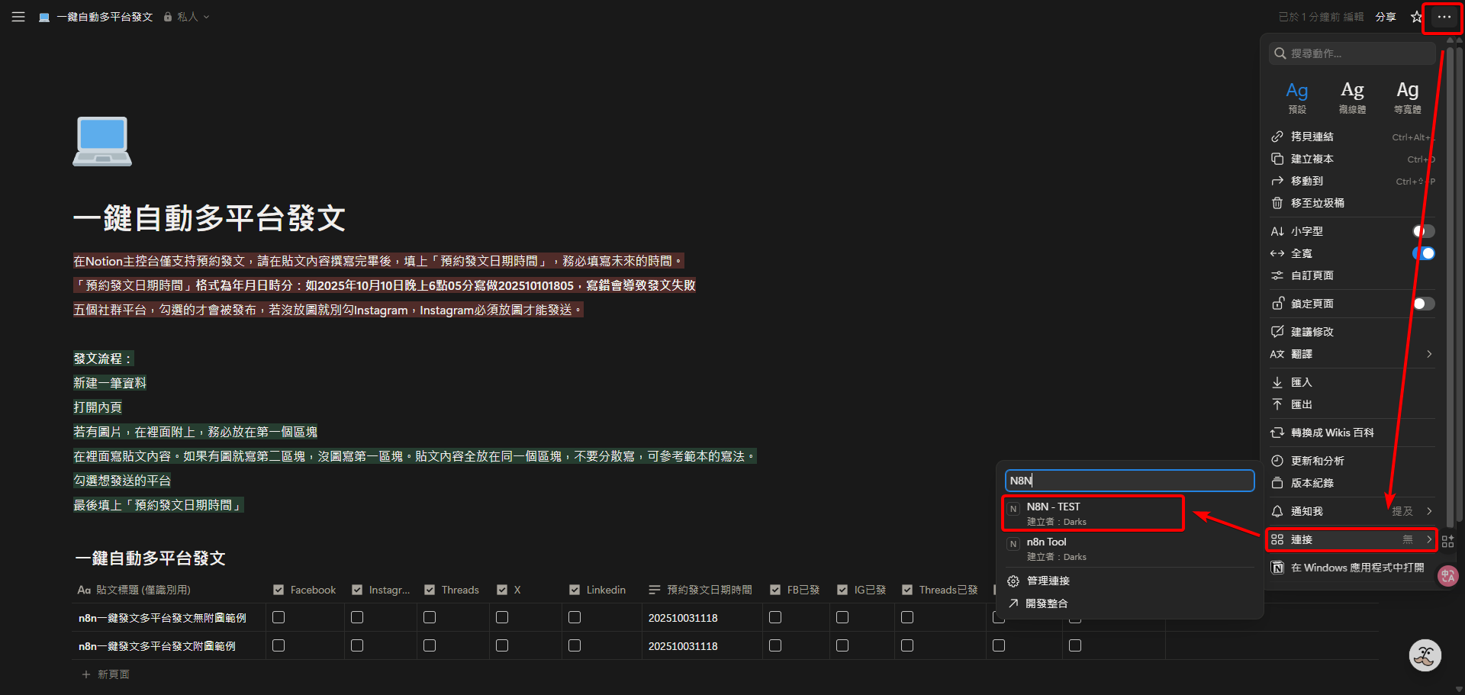This screenshot has height=695, width=1465.
Task: Toggle the 小字型 small text switch
Action: [x=1423, y=231]
